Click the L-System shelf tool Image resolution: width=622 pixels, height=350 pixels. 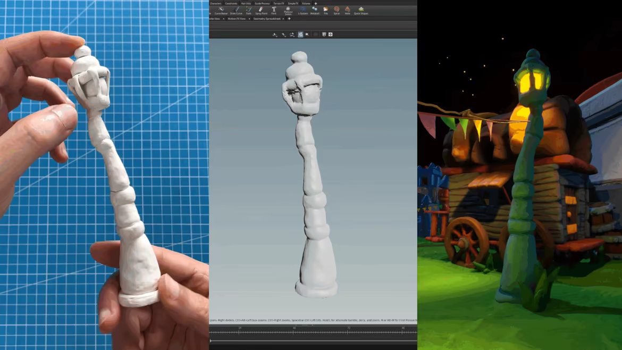tap(302, 10)
